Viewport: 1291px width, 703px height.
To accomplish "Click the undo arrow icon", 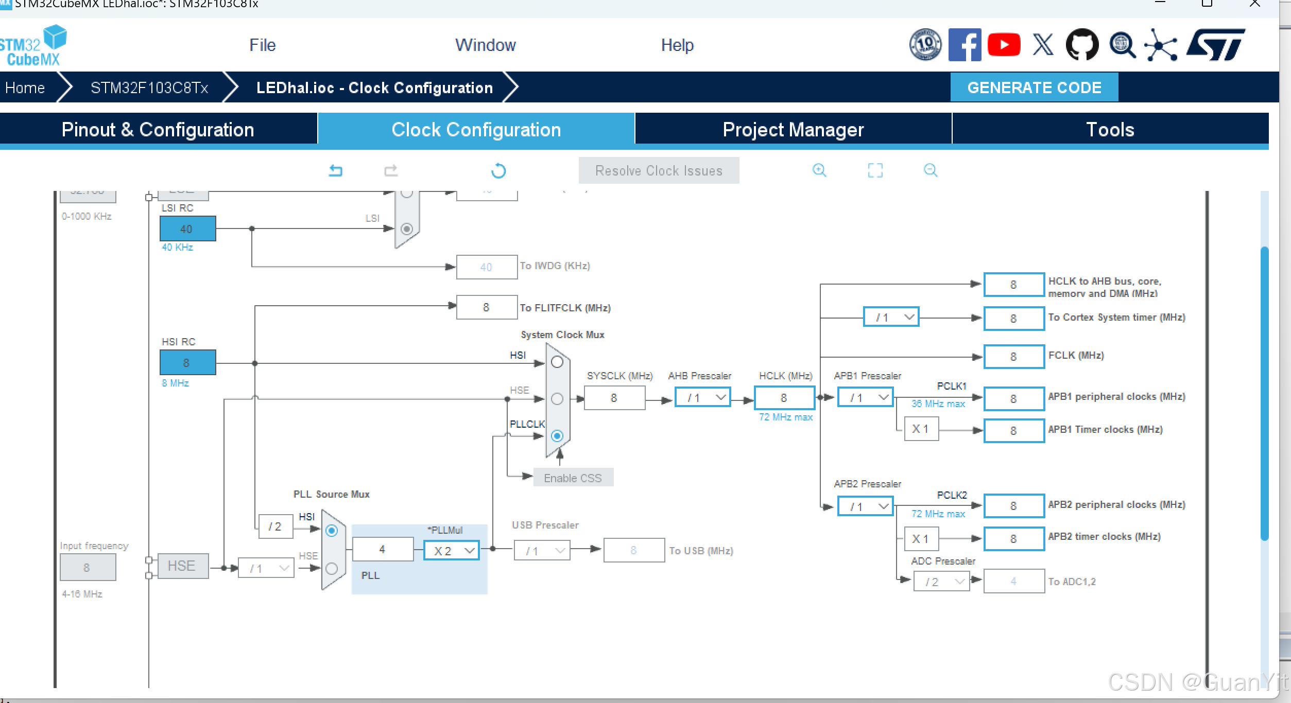I will [336, 170].
